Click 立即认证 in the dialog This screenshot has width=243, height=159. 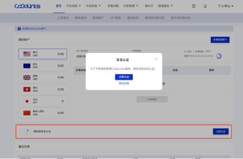pos(124,77)
